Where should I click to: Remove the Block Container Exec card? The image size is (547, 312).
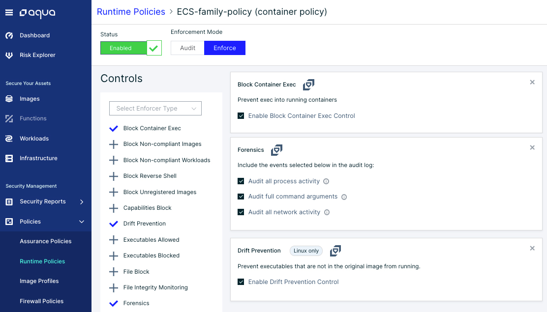click(532, 82)
